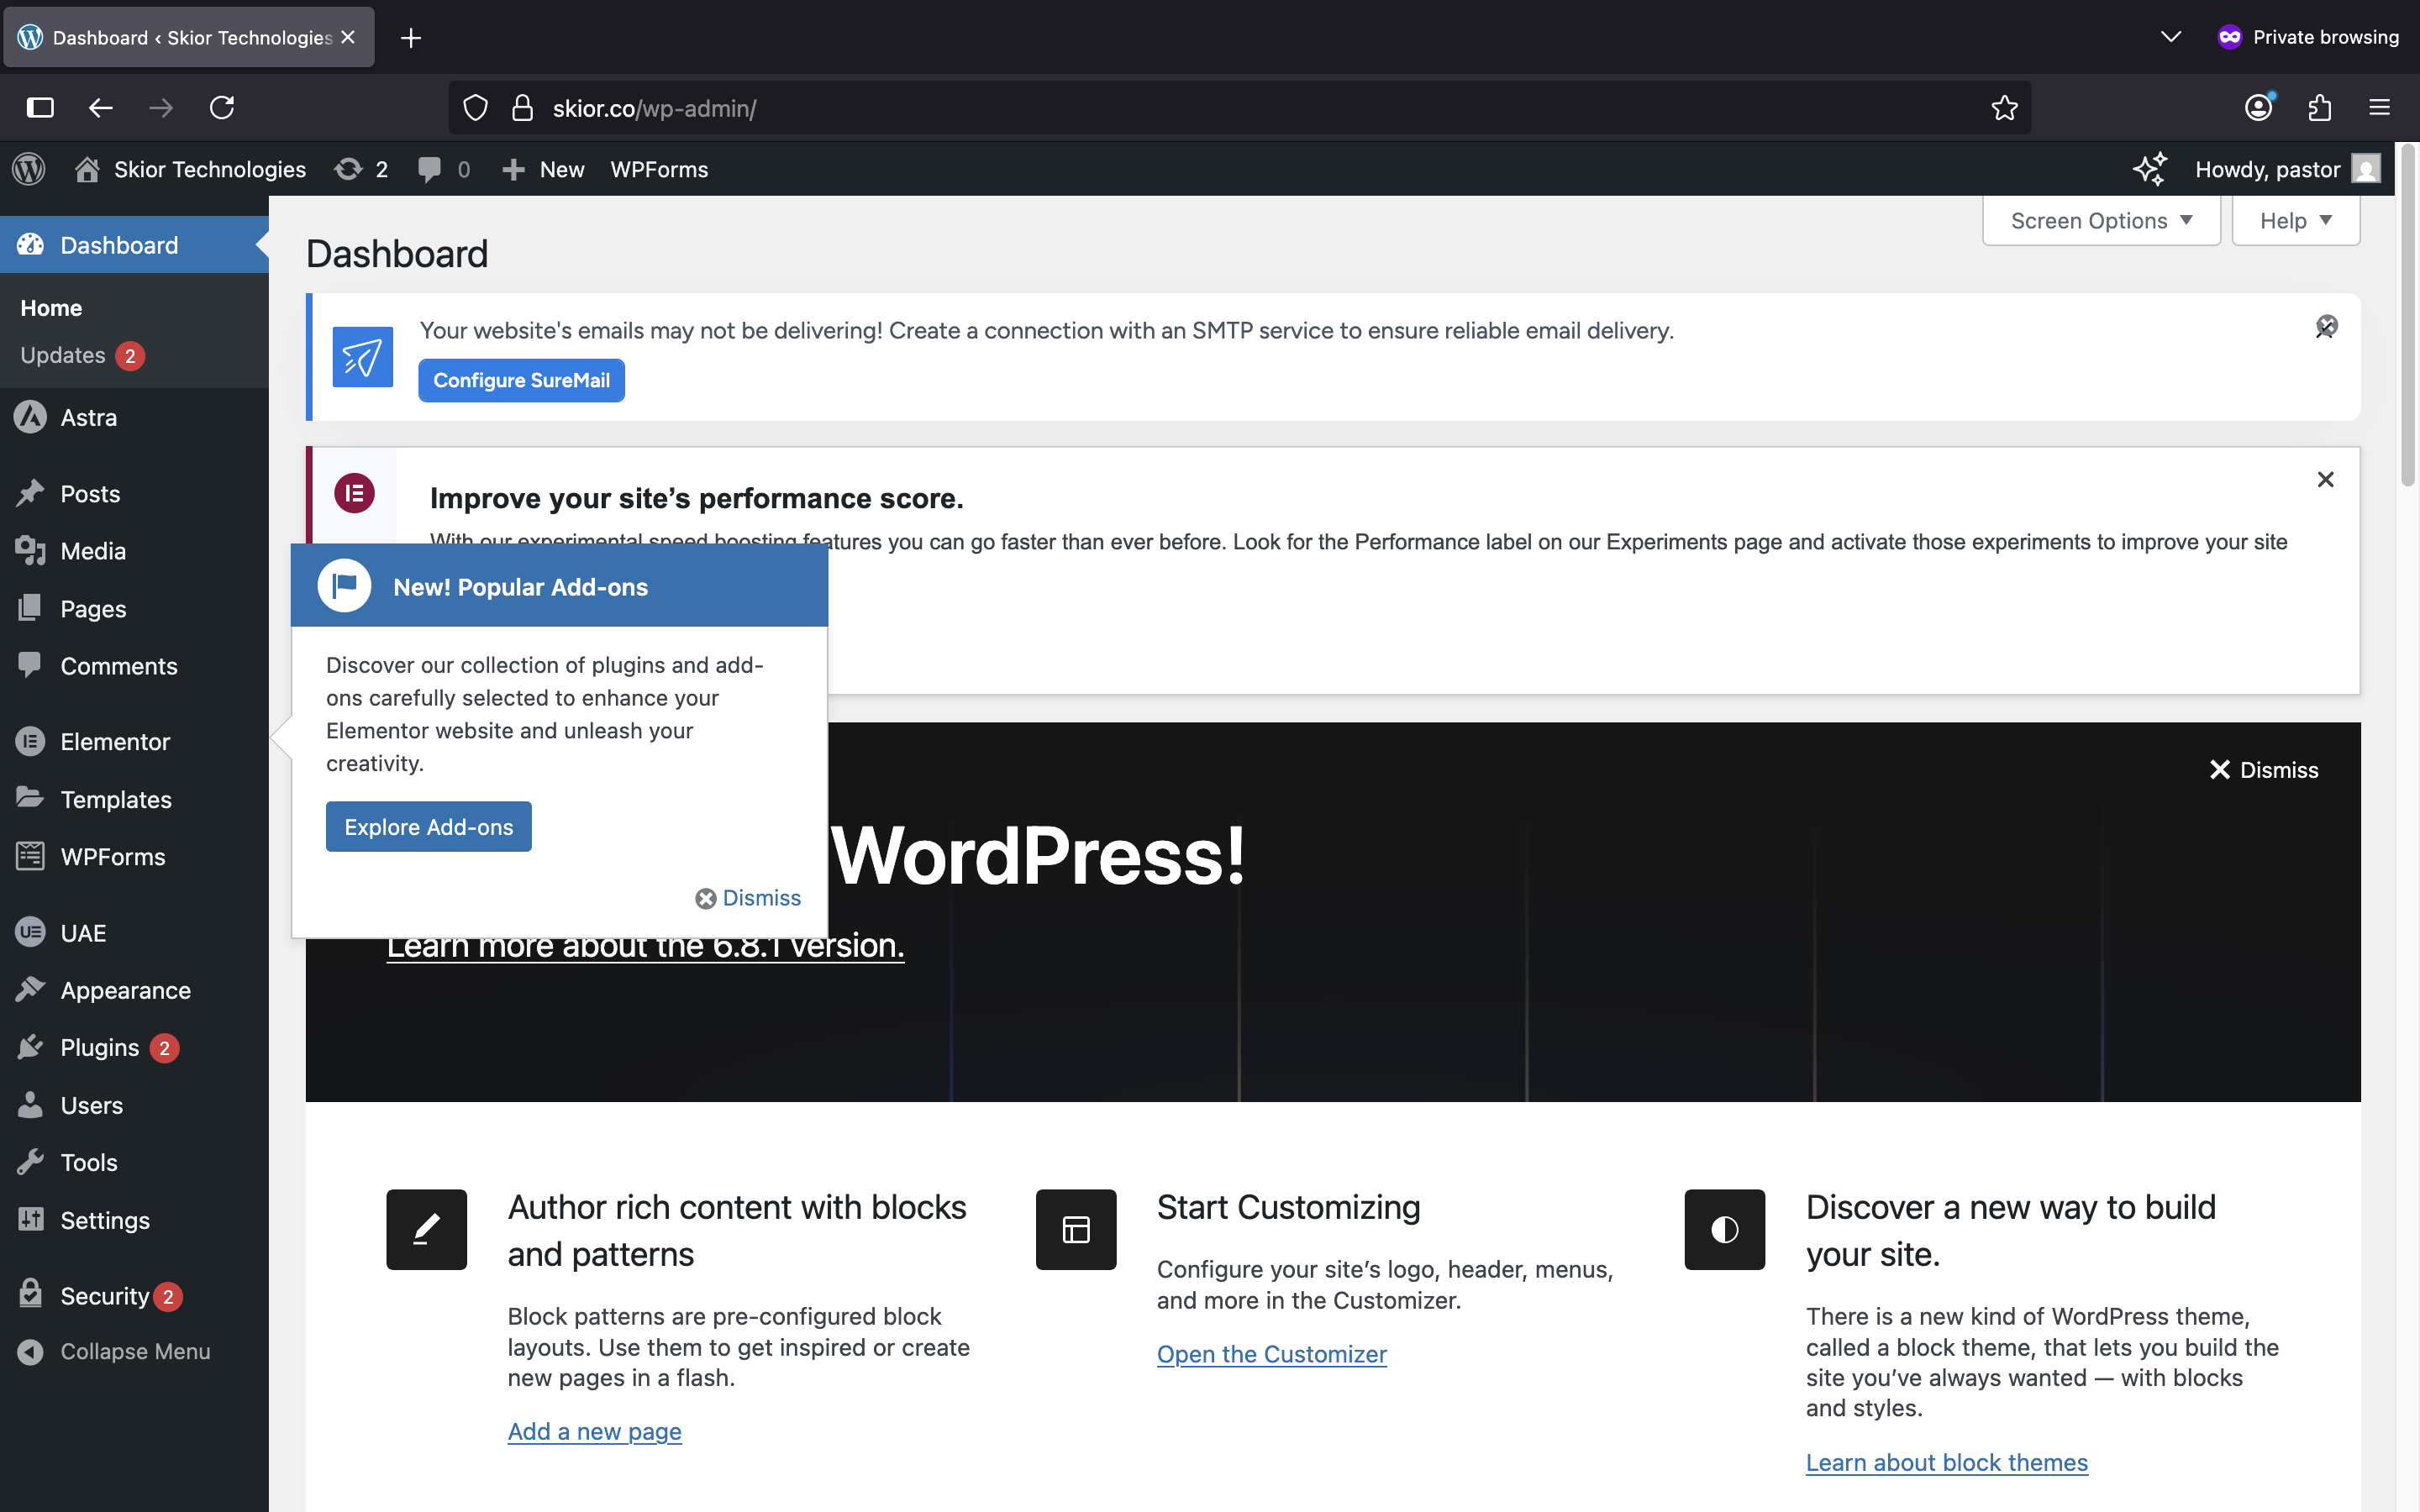Open the Firefox extensions puzzle icon

[x=2320, y=108]
